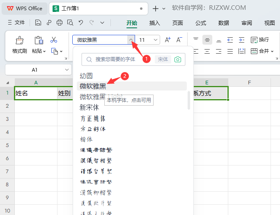
Task: Click the Save icon in quick toolbar
Action: [x=38, y=23]
